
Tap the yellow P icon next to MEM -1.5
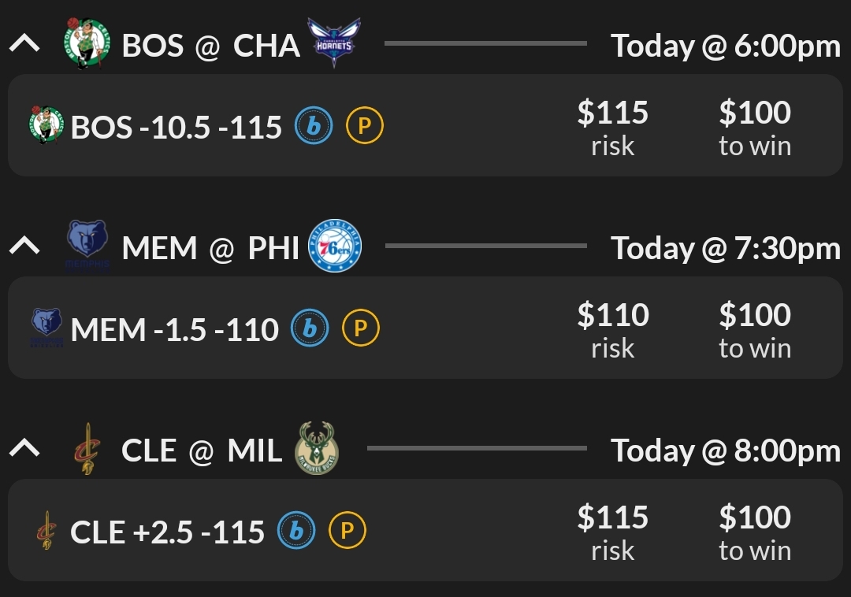pos(361,328)
